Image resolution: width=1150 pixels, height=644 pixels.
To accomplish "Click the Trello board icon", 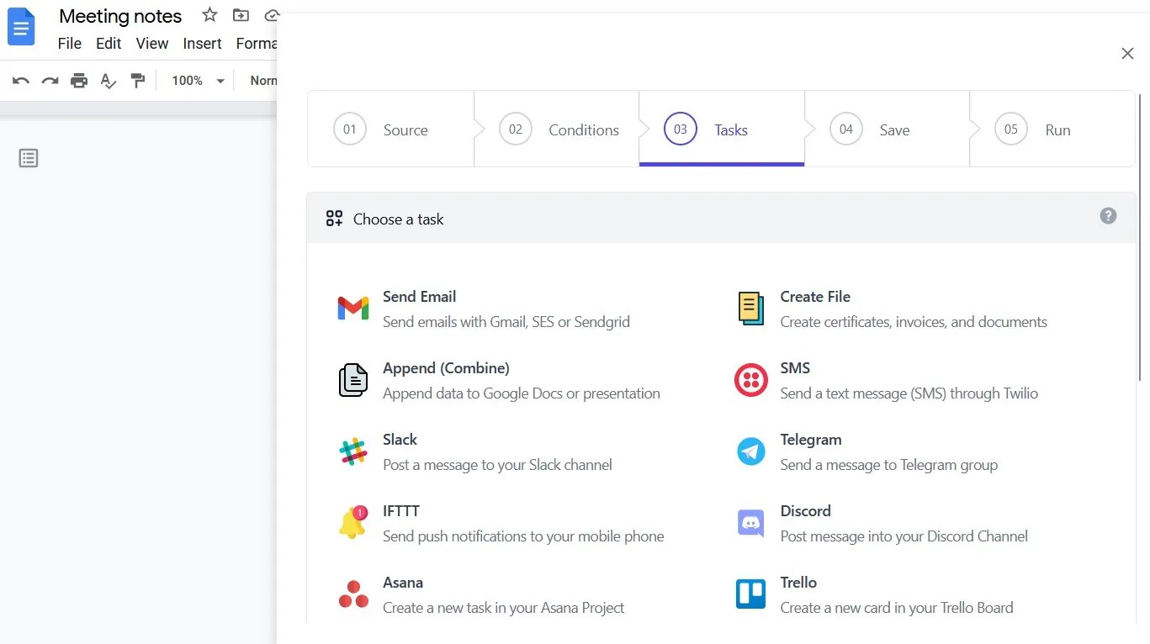I will pyautogui.click(x=750, y=594).
